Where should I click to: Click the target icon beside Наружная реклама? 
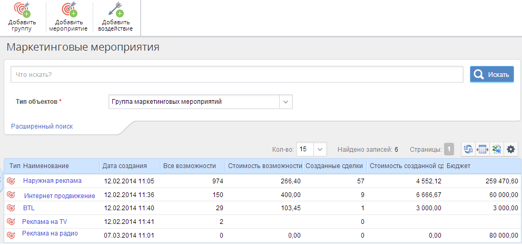(x=11, y=181)
